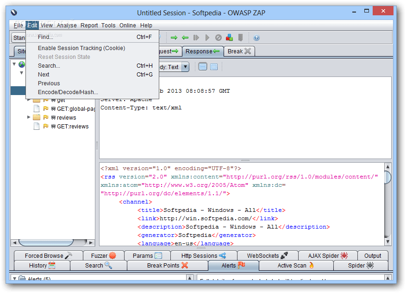Click the gray bookmark toolbar icon
This screenshot has height=293, width=406.
[241, 38]
